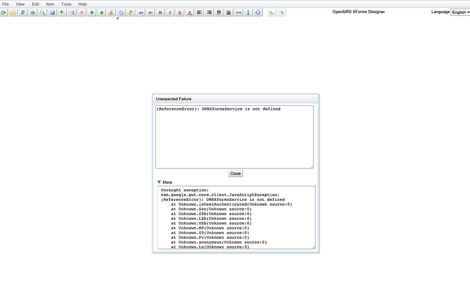
Task: Click the green undo arrow
Action: (272, 13)
